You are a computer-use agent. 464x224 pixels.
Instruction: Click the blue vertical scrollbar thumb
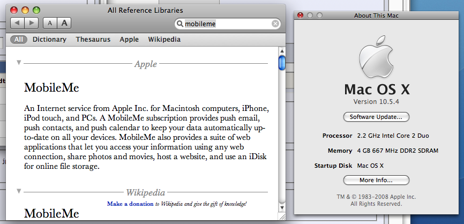(x=282, y=63)
